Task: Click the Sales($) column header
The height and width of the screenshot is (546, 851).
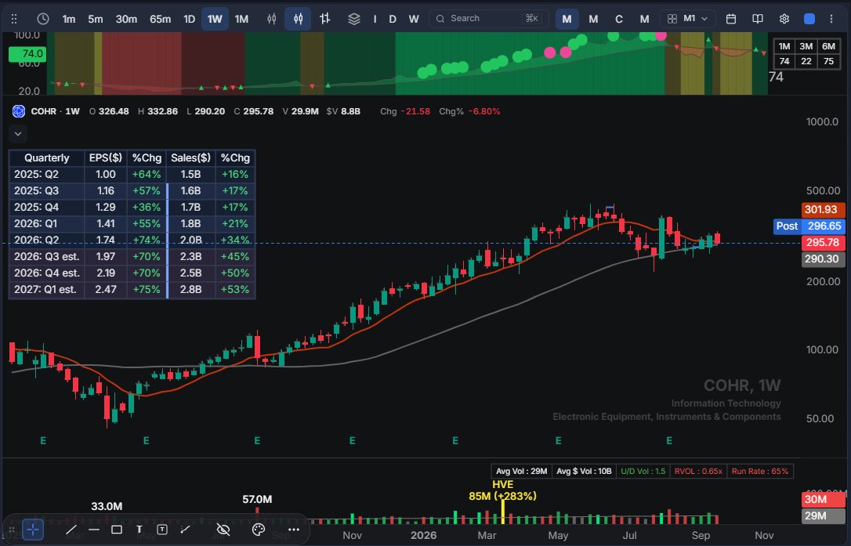Action: tap(190, 158)
